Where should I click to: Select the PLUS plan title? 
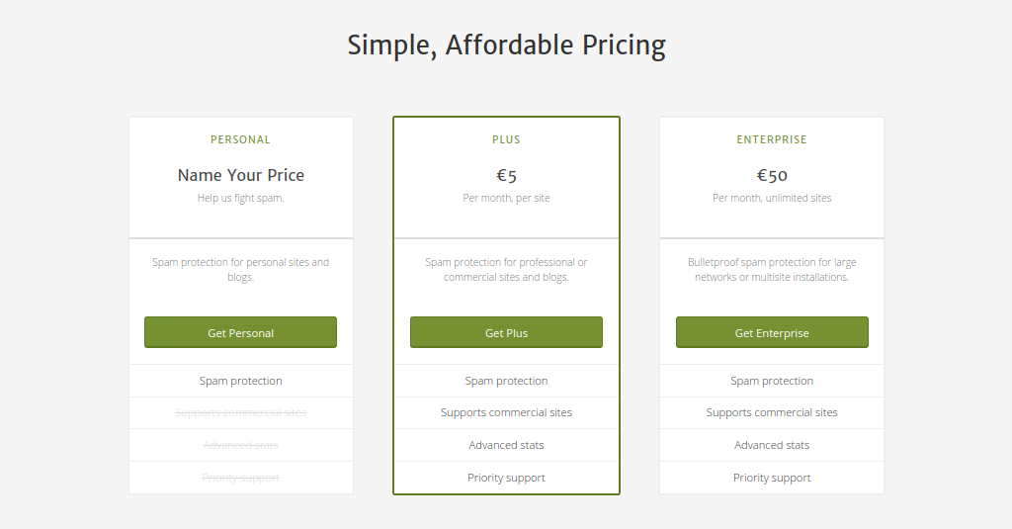pos(506,140)
